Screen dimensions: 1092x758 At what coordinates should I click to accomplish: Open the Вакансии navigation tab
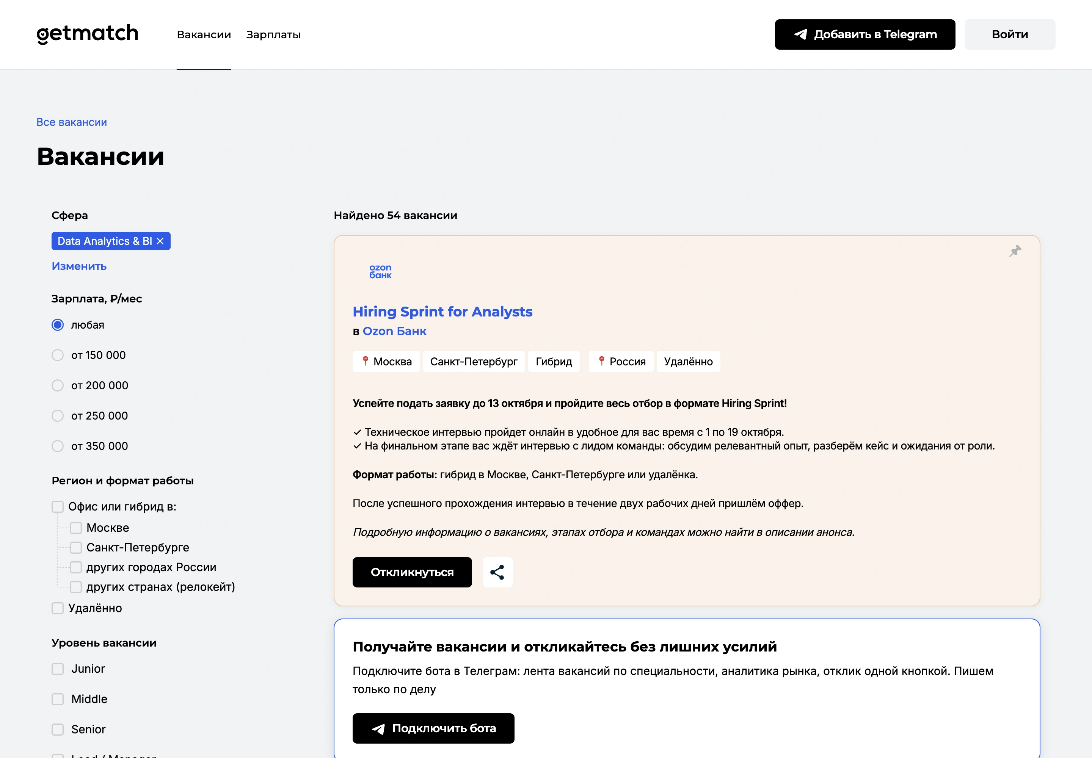click(x=204, y=34)
